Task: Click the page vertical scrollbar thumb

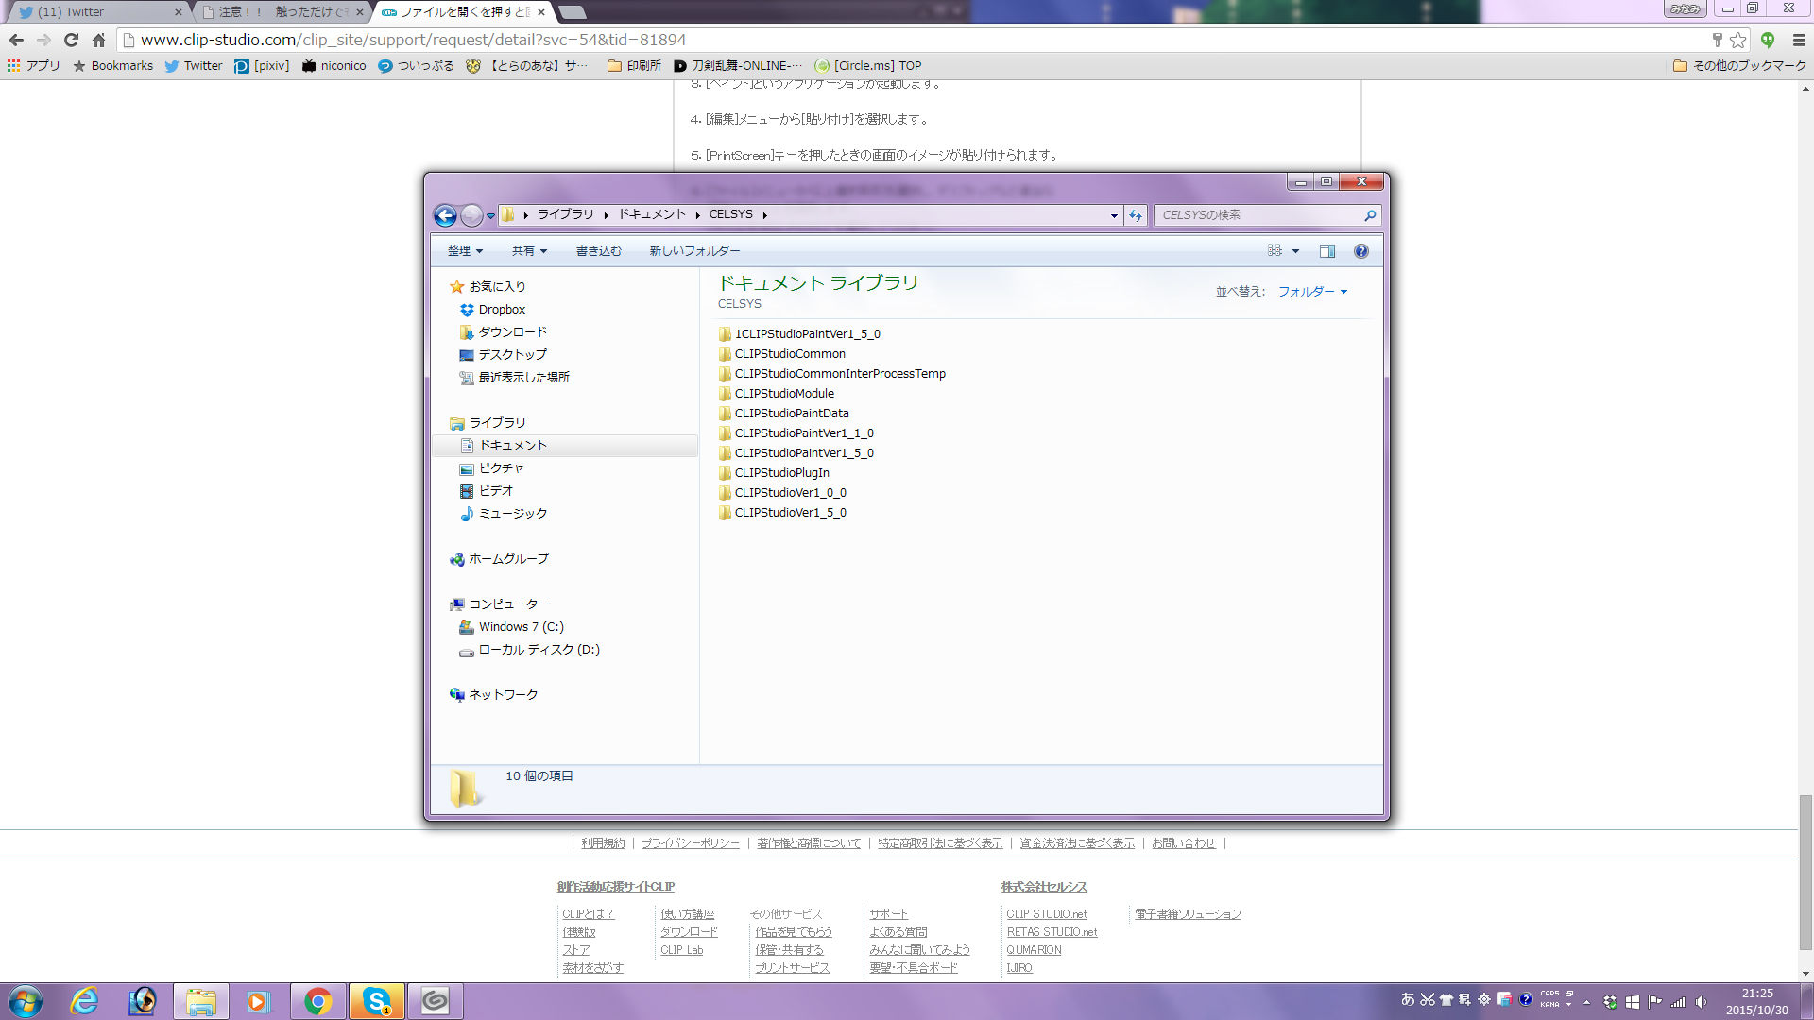Action: (x=1805, y=872)
